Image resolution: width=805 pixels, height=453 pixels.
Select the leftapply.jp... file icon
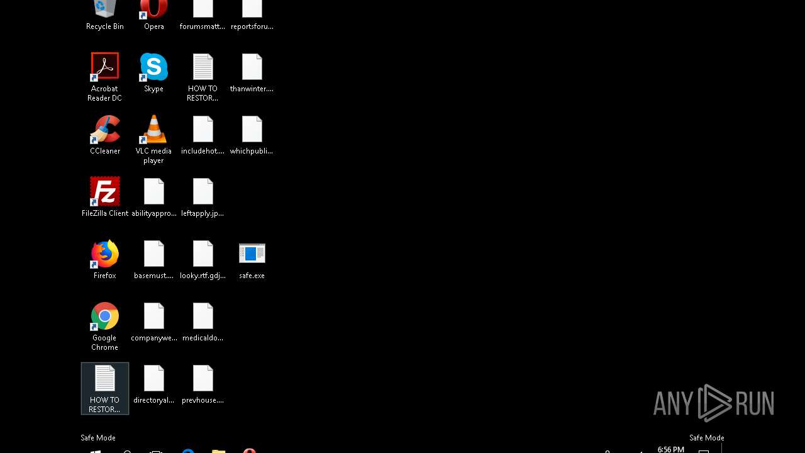[x=203, y=197]
